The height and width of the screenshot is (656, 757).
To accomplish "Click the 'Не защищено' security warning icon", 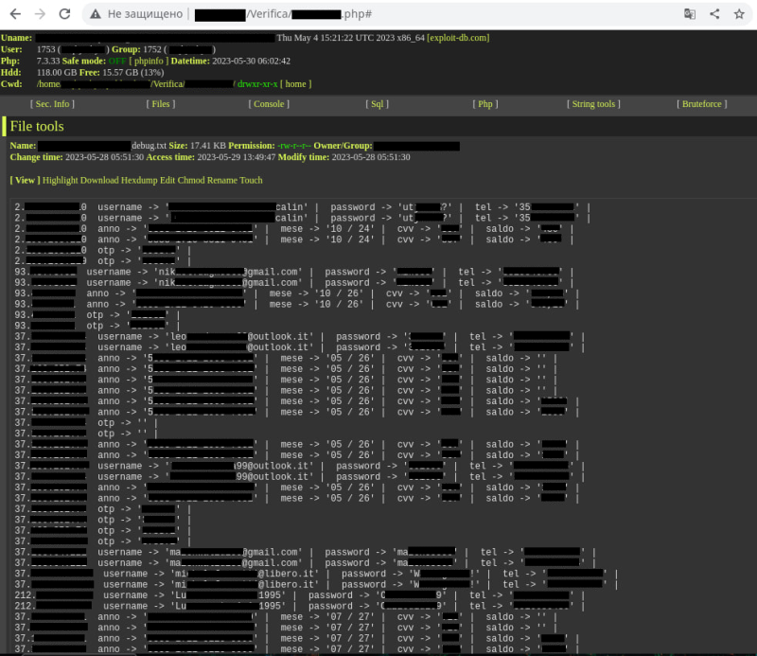I will [x=95, y=14].
